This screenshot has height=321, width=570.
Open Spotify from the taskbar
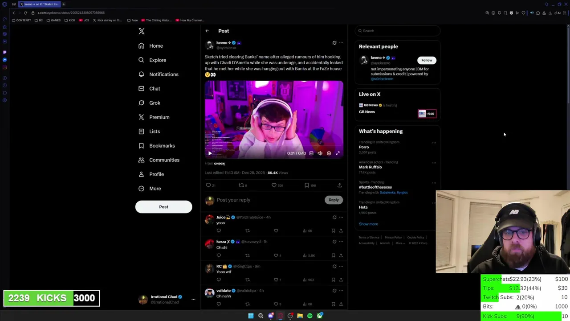click(310, 316)
